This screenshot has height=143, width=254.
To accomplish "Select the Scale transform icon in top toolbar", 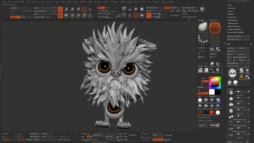I will coord(72,10).
